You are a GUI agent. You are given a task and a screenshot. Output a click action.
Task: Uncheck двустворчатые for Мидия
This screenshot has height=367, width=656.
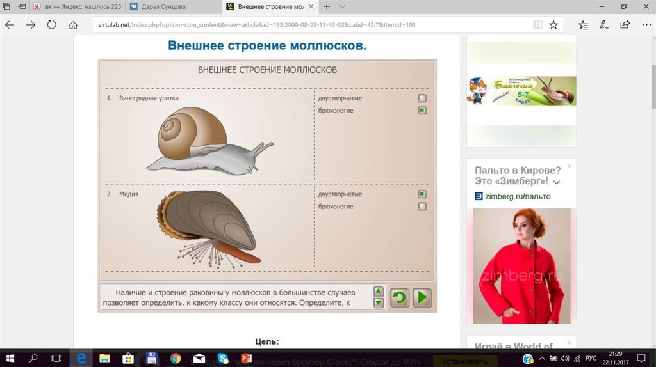(x=422, y=194)
